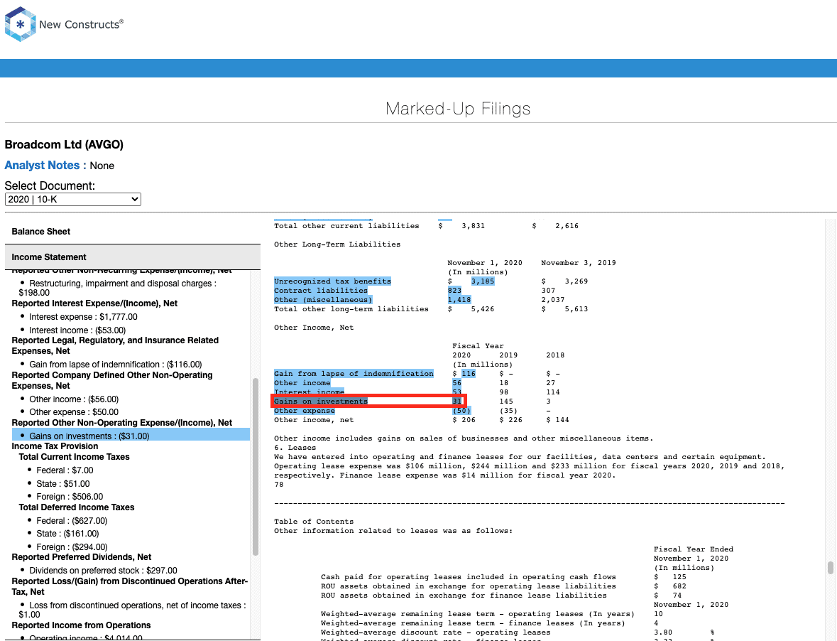Open the Select Document dropdown
This screenshot has width=837, height=641.
coord(72,199)
